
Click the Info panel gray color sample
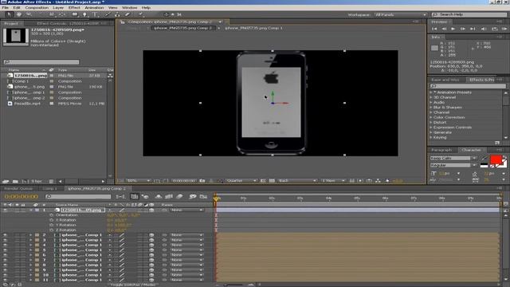pyautogui.click(x=434, y=48)
